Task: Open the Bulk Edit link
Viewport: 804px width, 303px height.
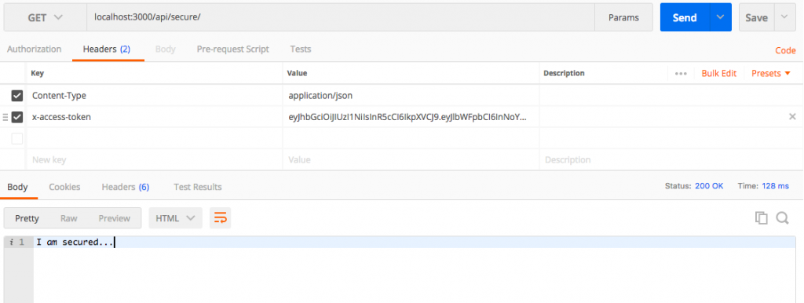Action: [719, 73]
